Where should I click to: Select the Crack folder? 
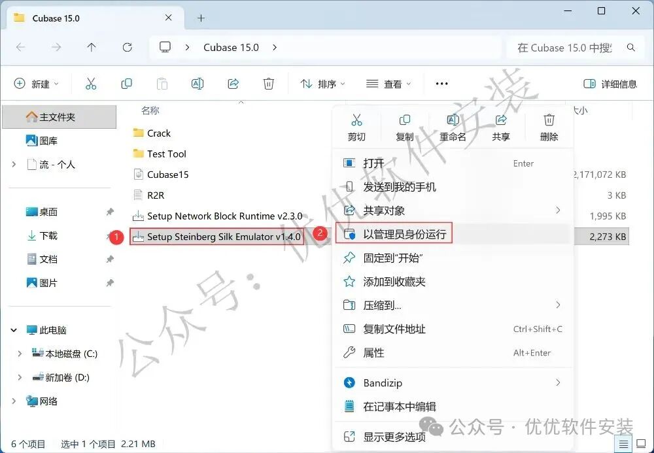[x=152, y=133]
